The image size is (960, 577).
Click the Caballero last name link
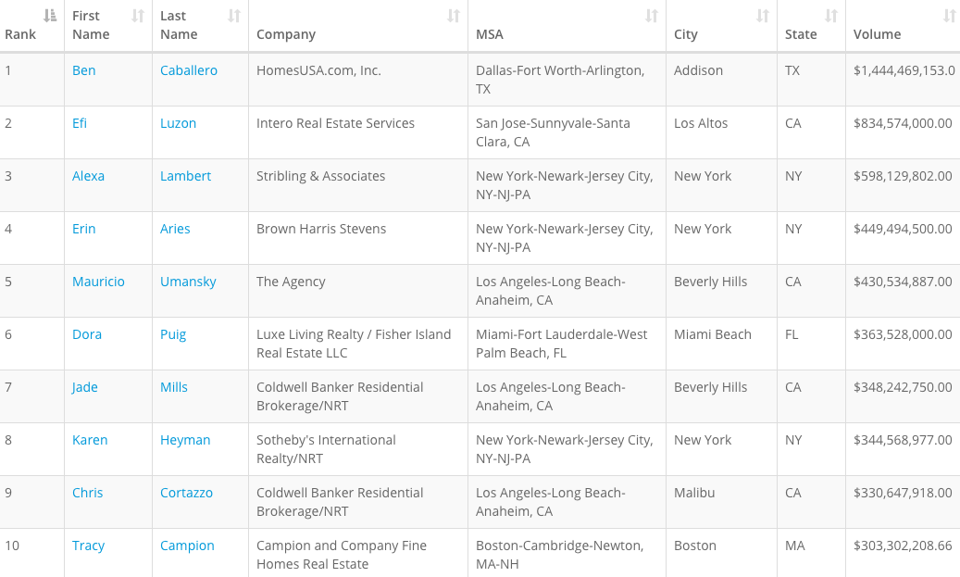[x=189, y=70]
